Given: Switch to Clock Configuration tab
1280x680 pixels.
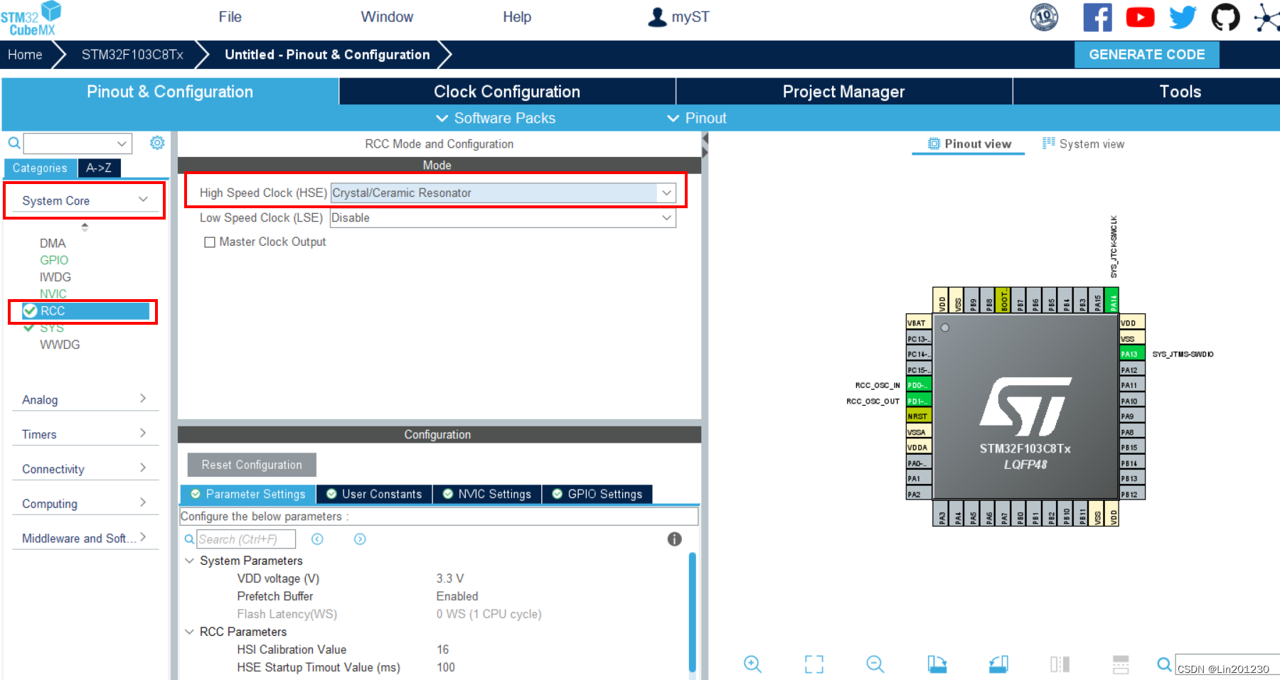Looking at the screenshot, I should [x=507, y=92].
